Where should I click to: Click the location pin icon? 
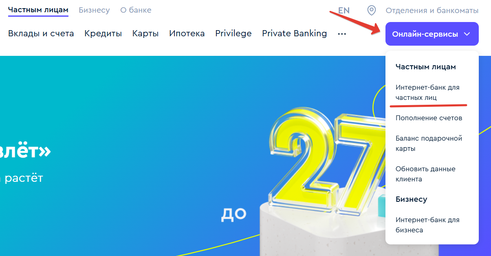[371, 10]
